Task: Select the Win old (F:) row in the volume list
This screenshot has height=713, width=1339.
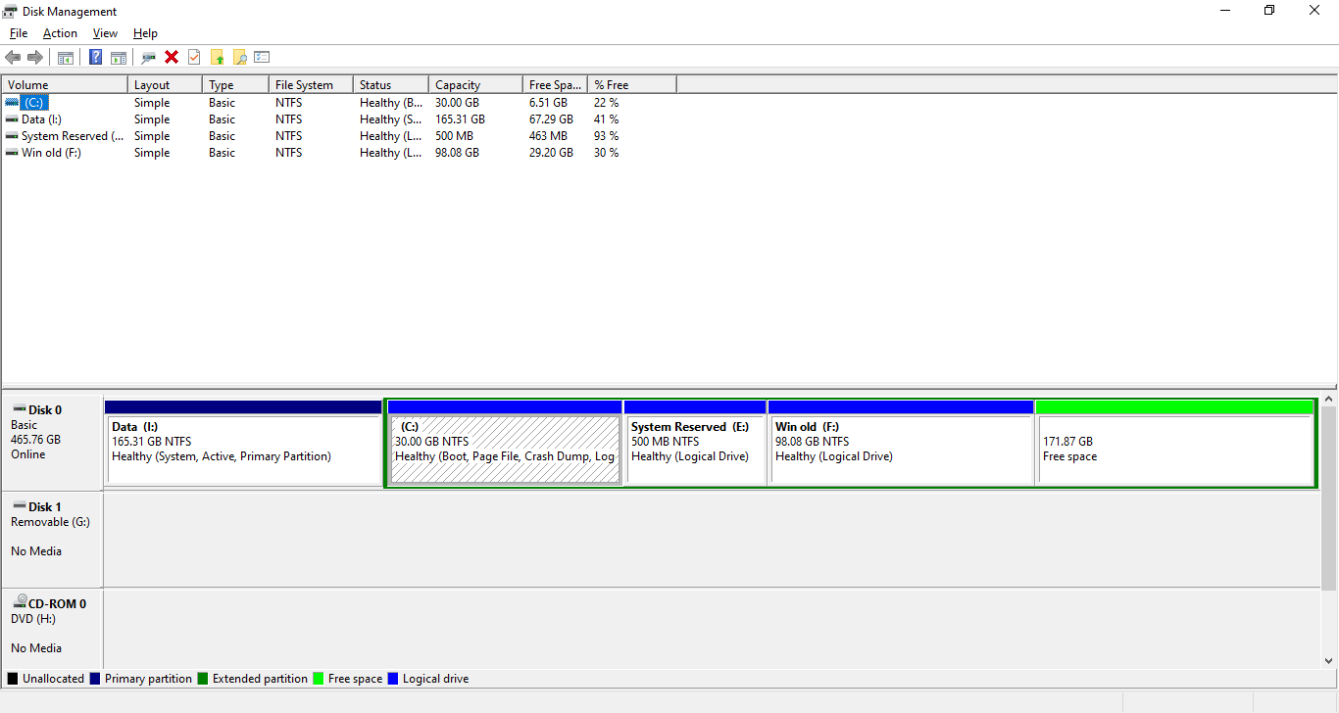Action: click(x=339, y=152)
